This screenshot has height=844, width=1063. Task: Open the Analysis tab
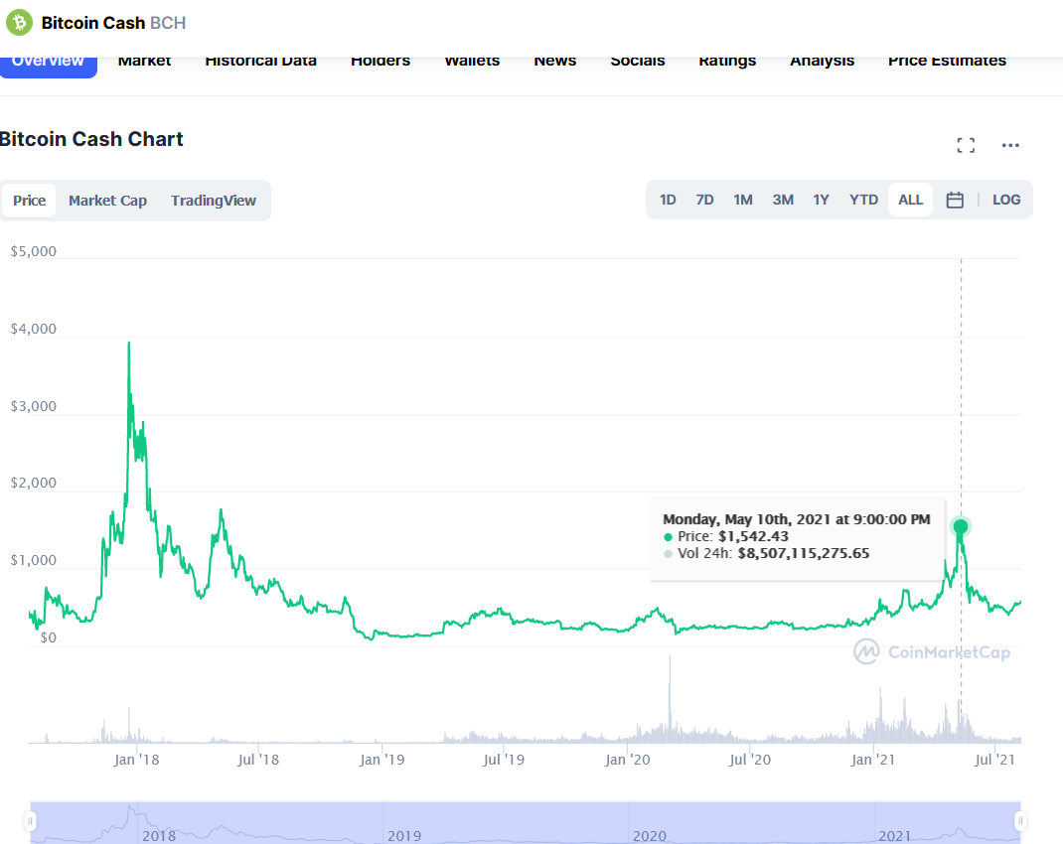(823, 61)
